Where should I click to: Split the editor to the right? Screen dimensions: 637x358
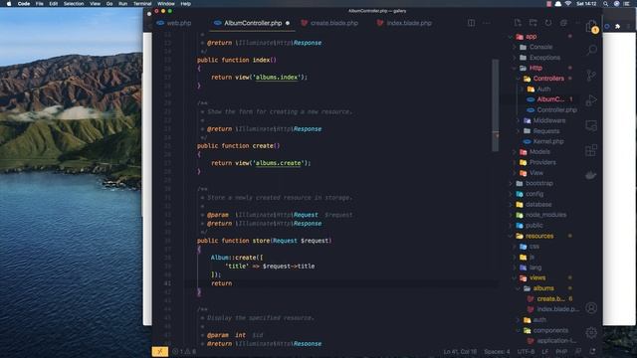click(471, 23)
